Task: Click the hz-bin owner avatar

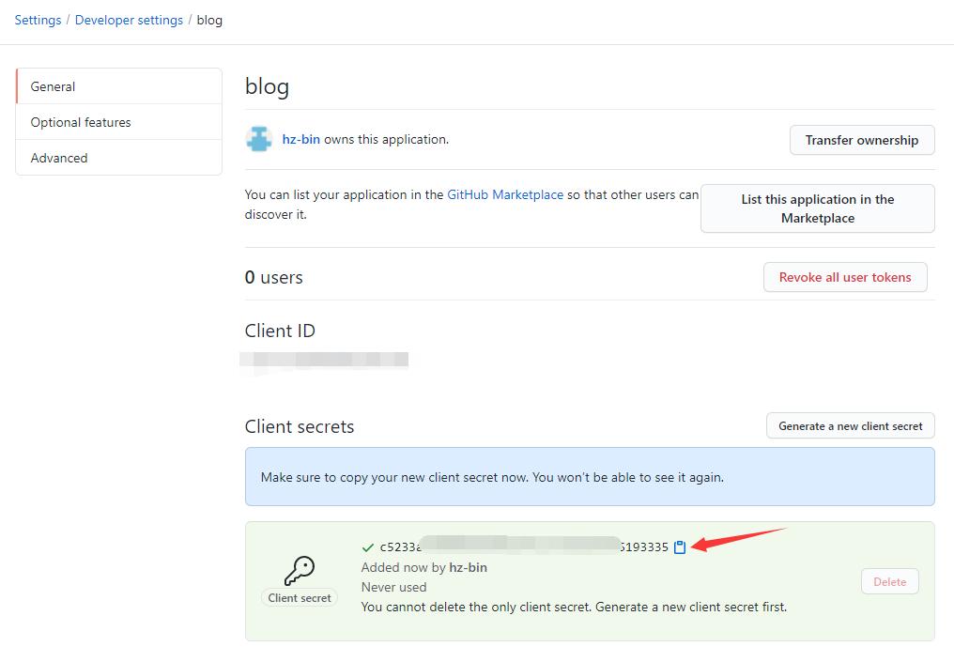Action: point(259,139)
